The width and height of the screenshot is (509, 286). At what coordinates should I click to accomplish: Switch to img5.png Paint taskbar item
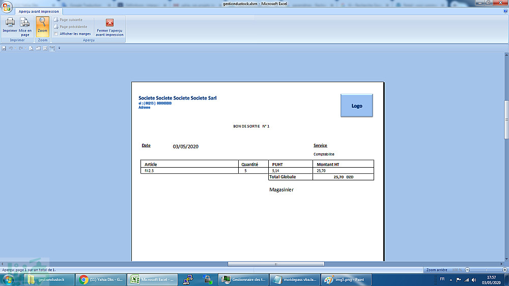(346, 279)
